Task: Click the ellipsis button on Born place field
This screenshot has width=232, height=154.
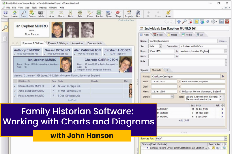Action: coord(226,51)
